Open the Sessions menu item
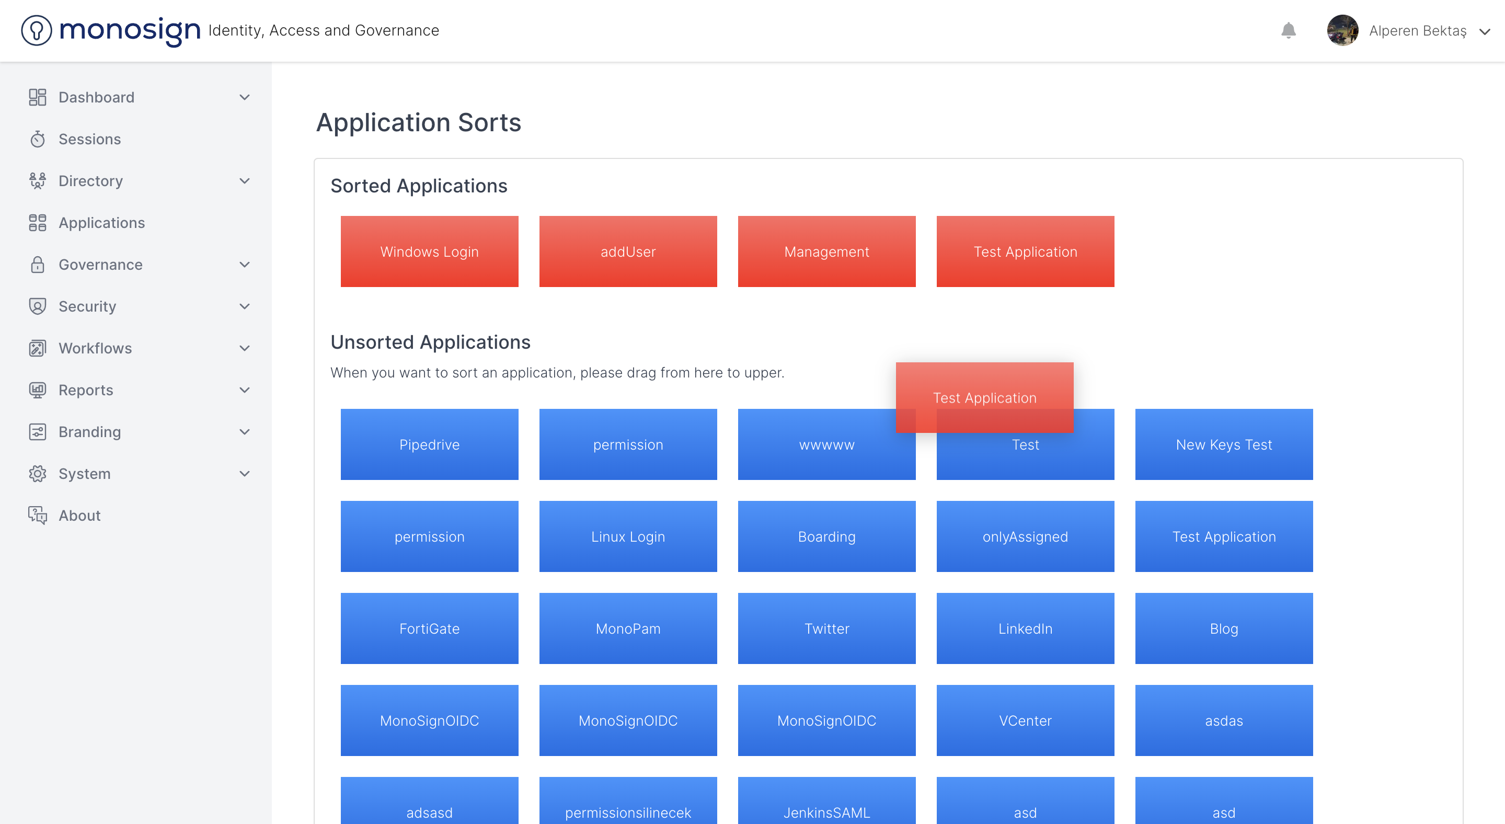The width and height of the screenshot is (1505, 824). point(89,139)
